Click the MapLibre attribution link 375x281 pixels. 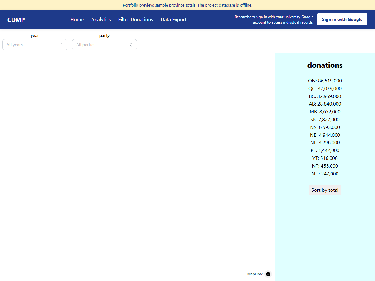pyautogui.click(x=255, y=274)
